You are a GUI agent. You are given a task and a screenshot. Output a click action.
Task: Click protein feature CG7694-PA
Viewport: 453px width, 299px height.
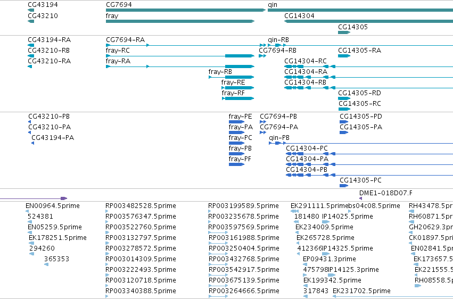(x=263, y=132)
